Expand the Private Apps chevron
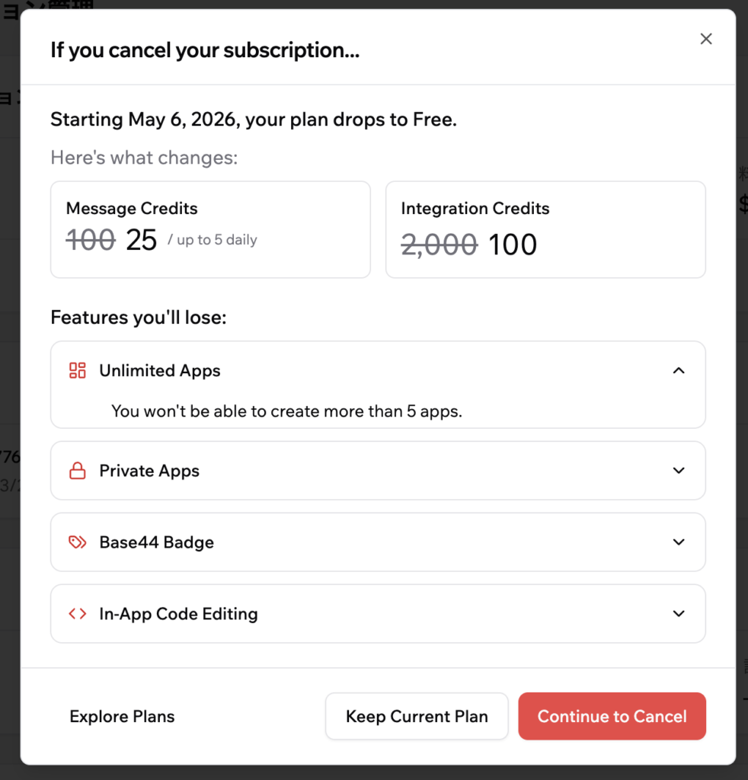The height and width of the screenshot is (780, 748). 679,471
